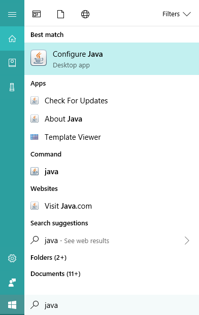Viewport: 199px width, 315px height.
Task: Click the Apps category header
Action: (38, 84)
